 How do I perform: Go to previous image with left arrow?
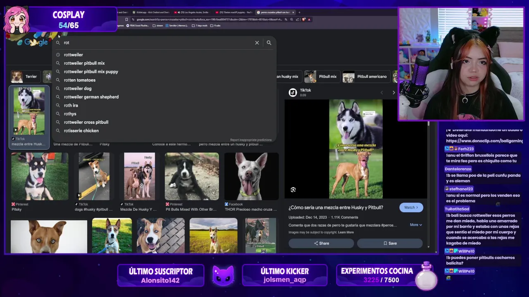(381, 93)
